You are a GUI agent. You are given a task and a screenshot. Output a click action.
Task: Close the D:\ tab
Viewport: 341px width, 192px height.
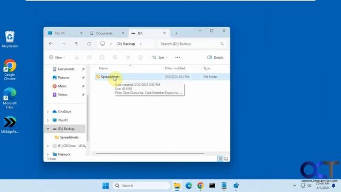click(165, 33)
